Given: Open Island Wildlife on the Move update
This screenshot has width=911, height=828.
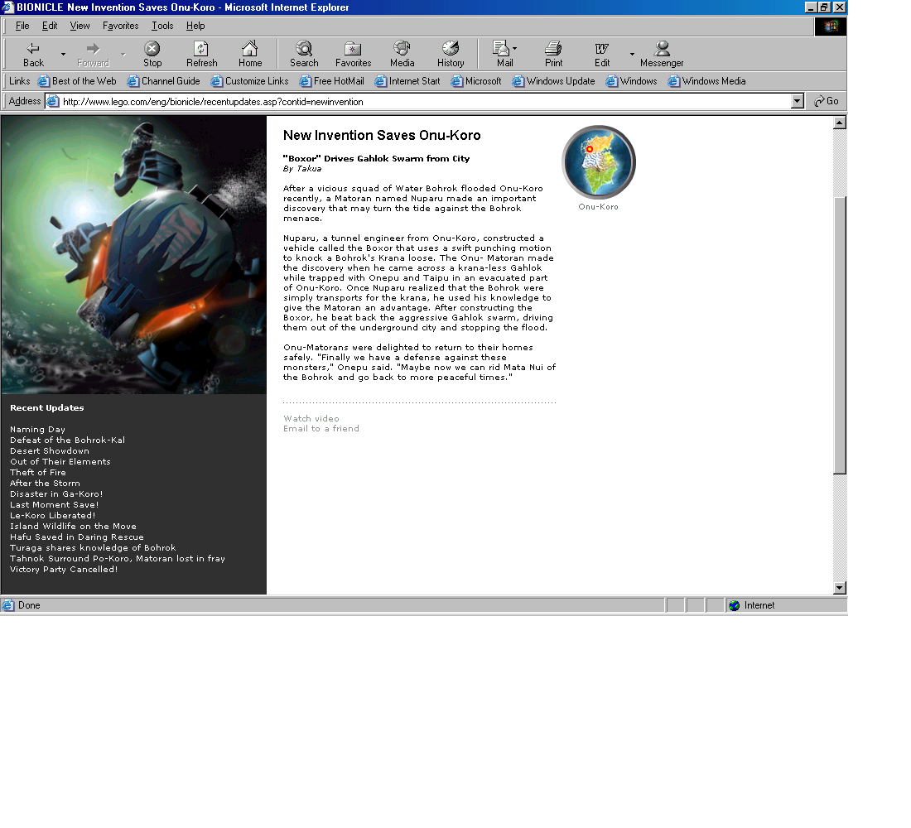Looking at the screenshot, I should coord(73,527).
